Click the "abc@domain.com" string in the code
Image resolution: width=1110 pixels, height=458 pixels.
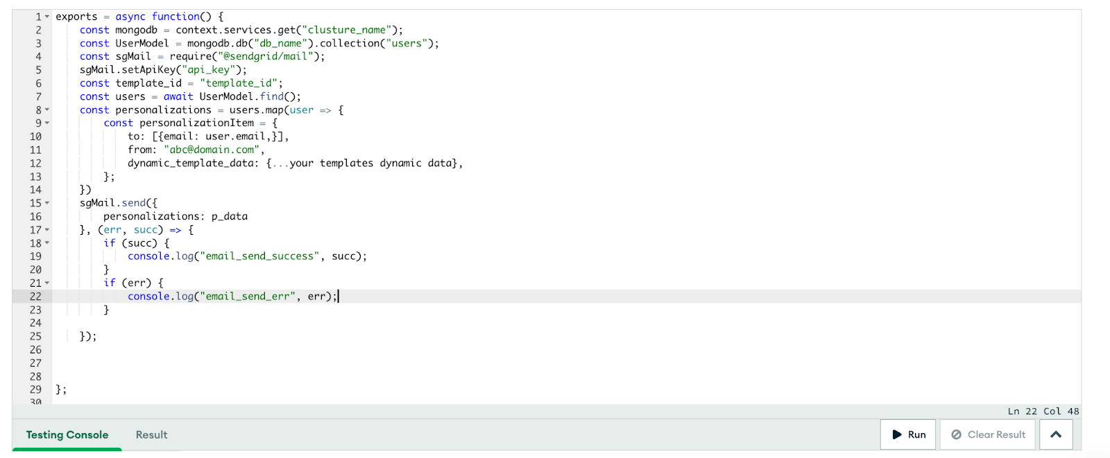coord(212,150)
